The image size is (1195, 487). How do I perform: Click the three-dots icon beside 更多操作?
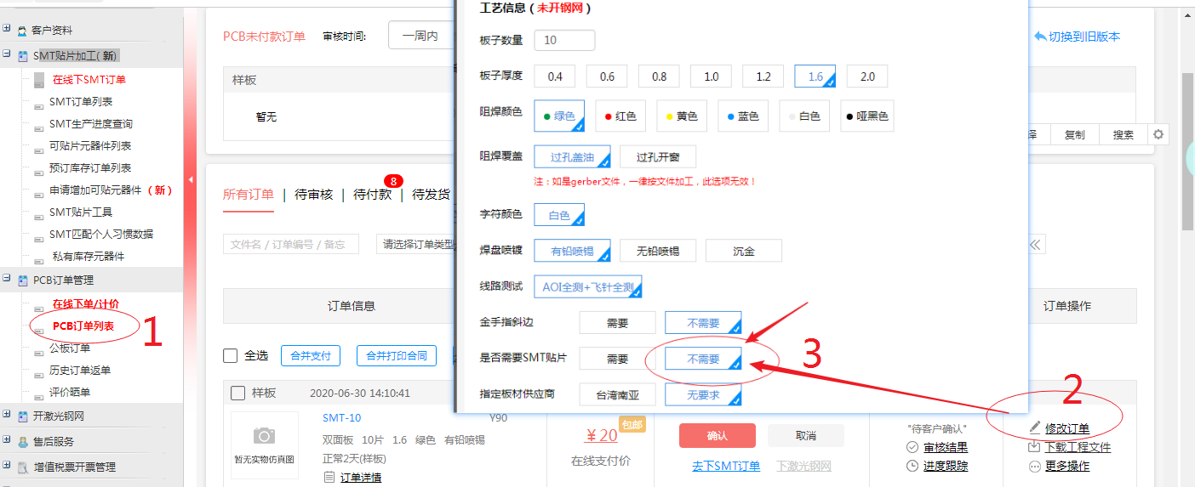pyautogui.click(x=1035, y=467)
